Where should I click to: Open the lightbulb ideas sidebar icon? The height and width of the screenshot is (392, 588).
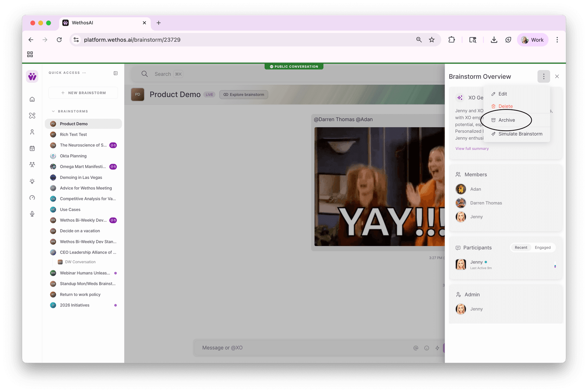pyautogui.click(x=32, y=181)
